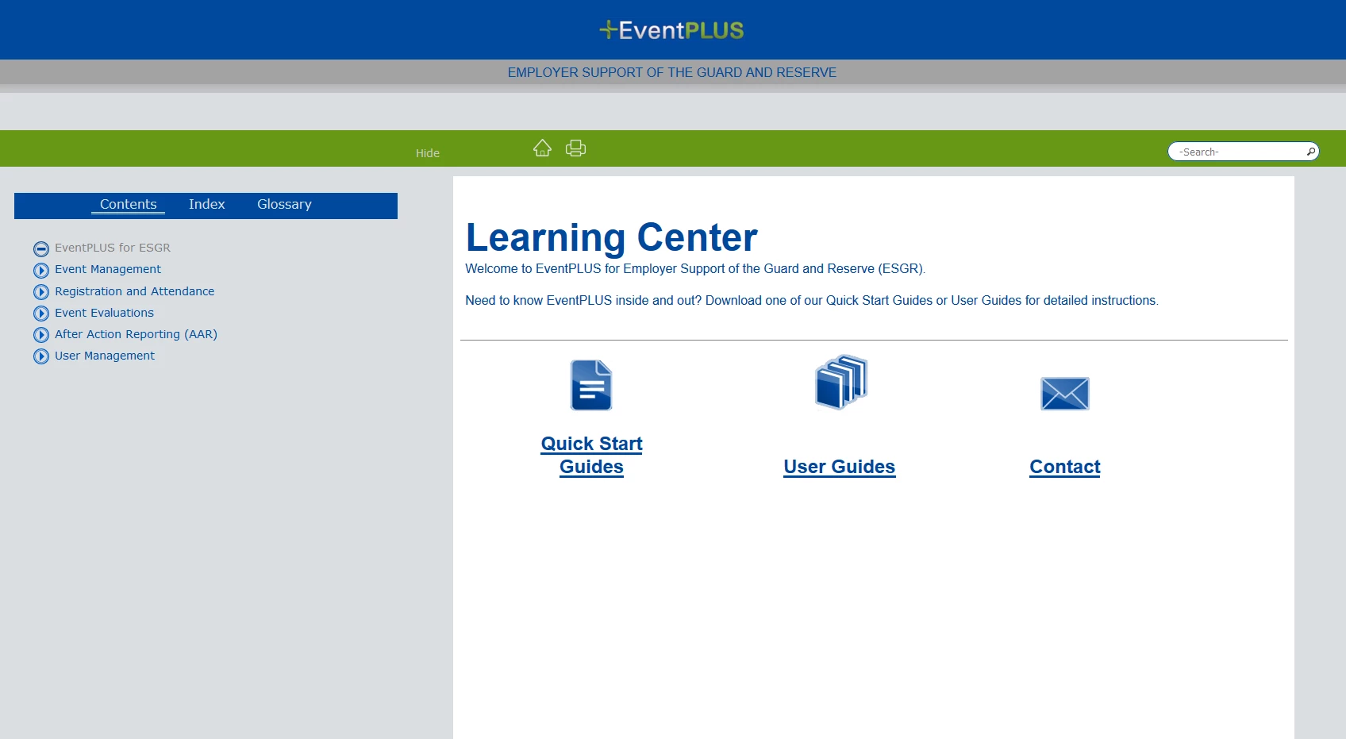Click the Contact envelope icon
1346x739 pixels.
click(x=1064, y=394)
